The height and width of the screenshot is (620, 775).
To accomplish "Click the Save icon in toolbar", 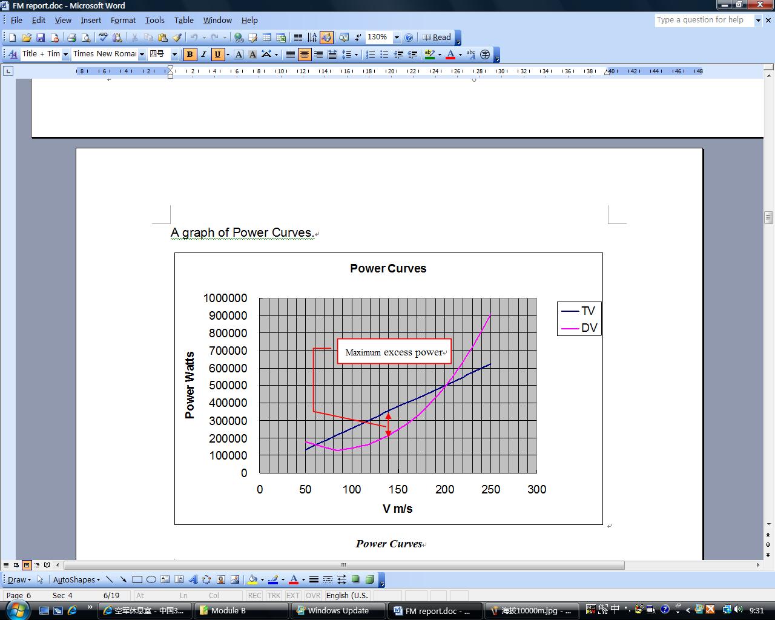I will [x=41, y=38].
